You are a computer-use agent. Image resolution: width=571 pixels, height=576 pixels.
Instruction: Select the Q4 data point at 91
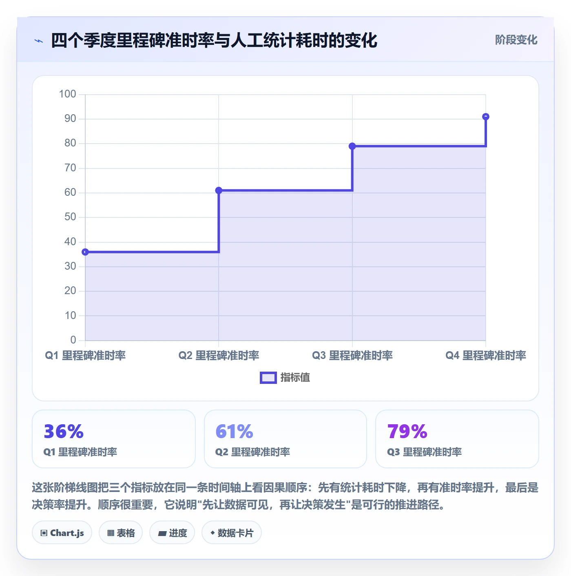coord(486,117)
